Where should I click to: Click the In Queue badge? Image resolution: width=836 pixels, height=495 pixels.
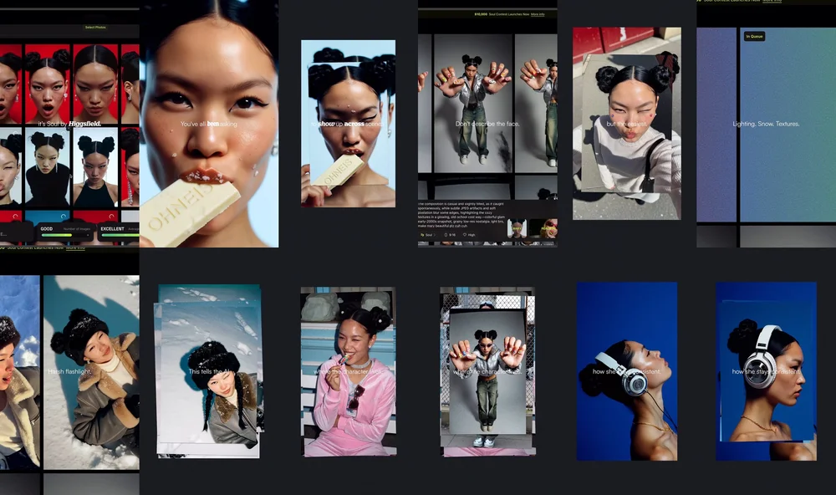(754, 36)
